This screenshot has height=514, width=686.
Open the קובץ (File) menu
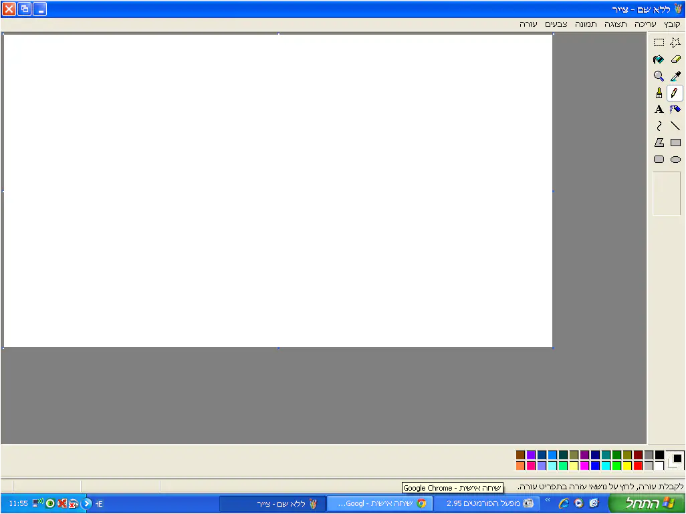(x=671, y=23)
